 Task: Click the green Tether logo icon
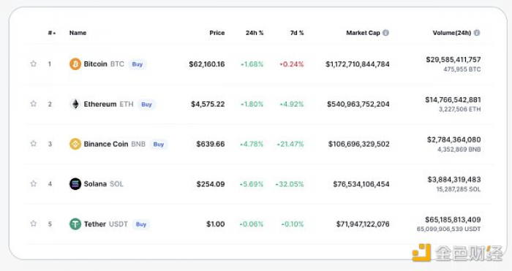[75, 224]
